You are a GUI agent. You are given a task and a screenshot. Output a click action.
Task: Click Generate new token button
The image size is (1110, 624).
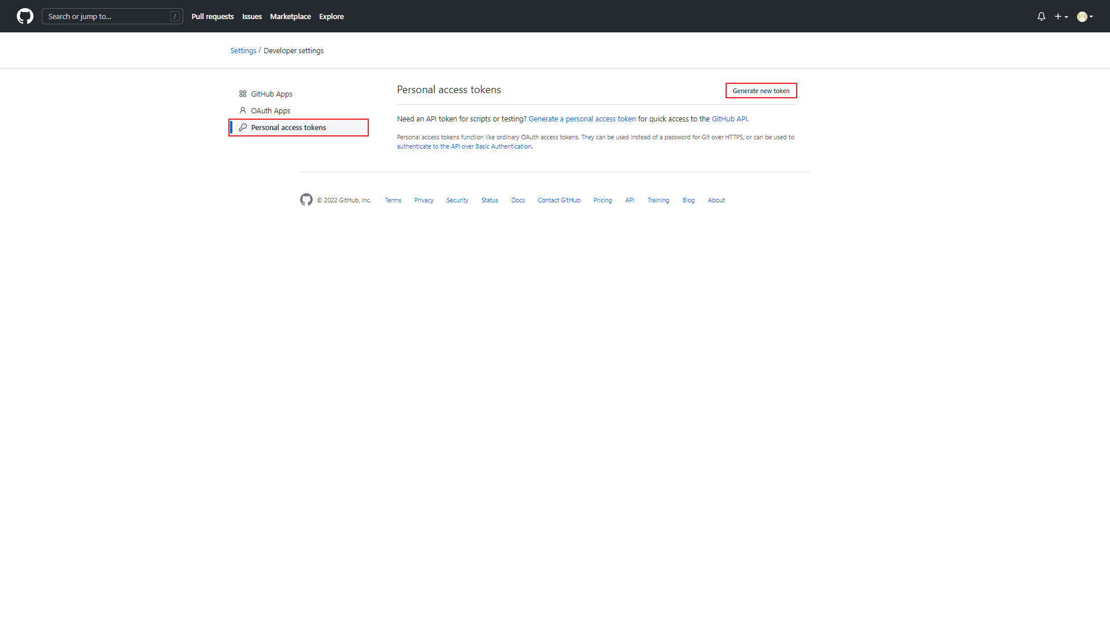[x=761, y=91]
